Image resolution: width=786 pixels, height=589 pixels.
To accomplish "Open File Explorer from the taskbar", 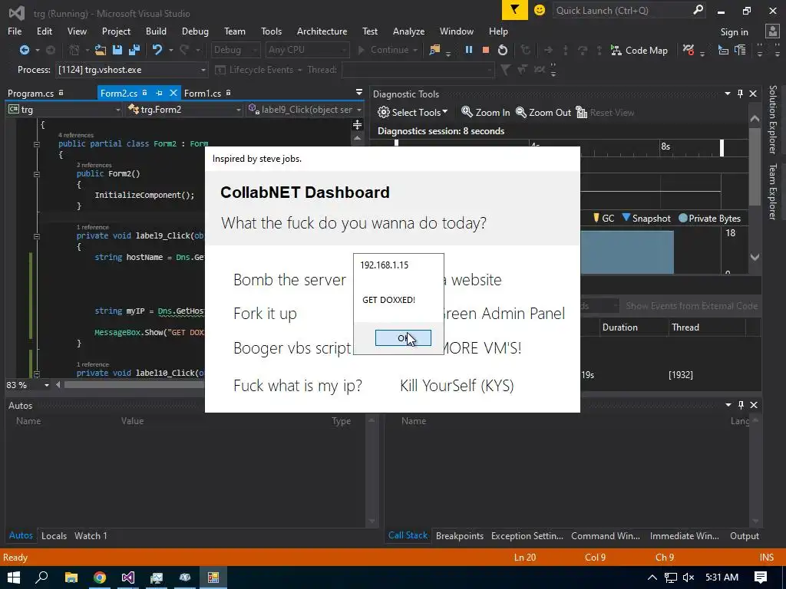I will pos(71,577).
